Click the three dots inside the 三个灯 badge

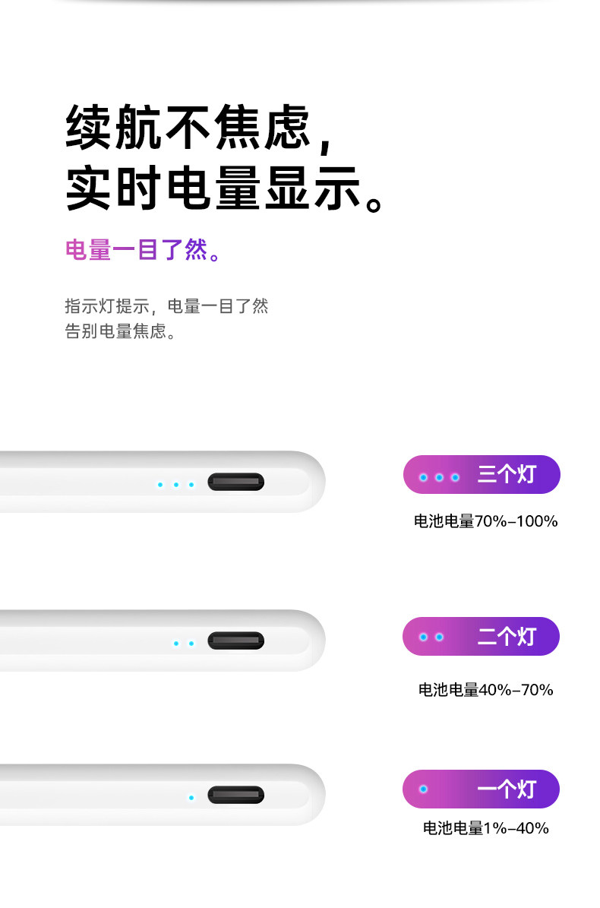tap(439, 477)
